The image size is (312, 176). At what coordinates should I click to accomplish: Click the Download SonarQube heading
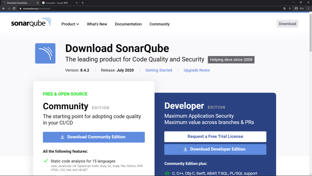[x=117, y=48]
